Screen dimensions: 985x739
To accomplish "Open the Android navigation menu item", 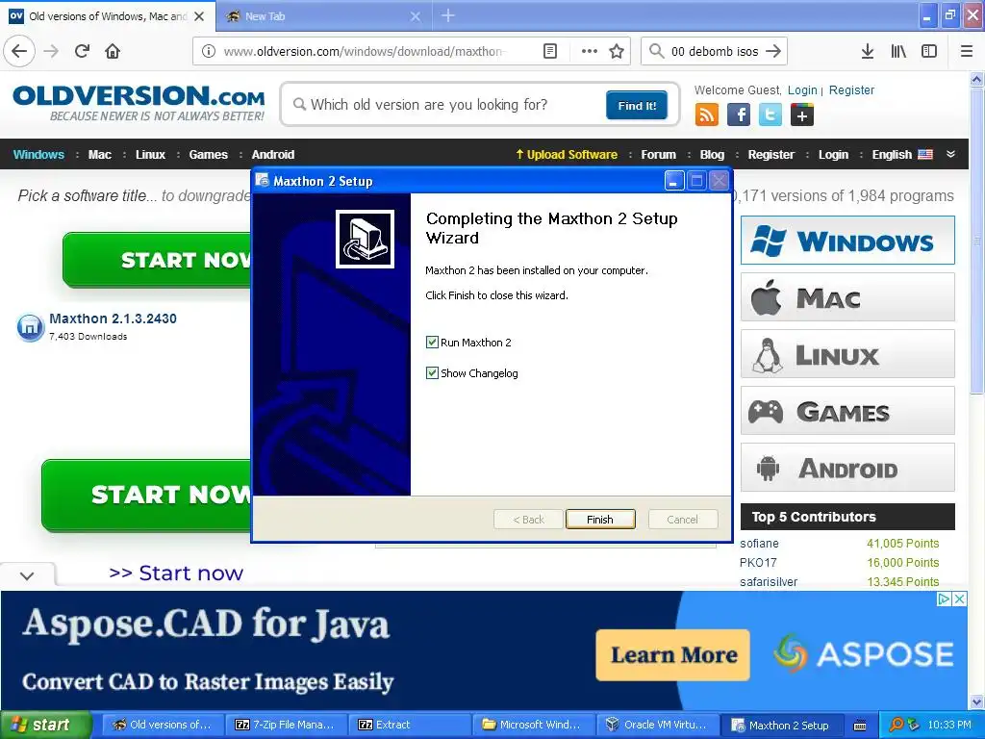I will coord(273,155).
